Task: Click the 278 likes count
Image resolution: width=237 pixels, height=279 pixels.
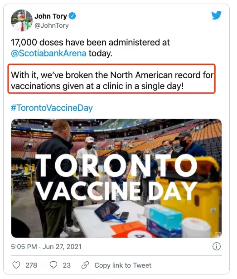Action: coord(31,265)
